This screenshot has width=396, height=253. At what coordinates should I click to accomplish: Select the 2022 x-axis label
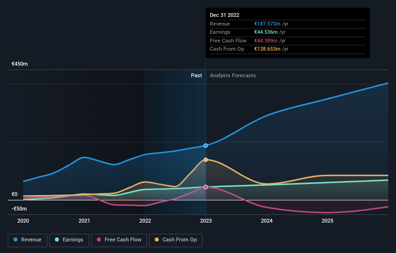[x=145, y=221]
